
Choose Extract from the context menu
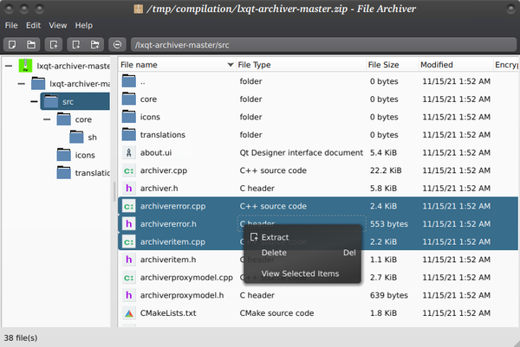tap(275, 237)
